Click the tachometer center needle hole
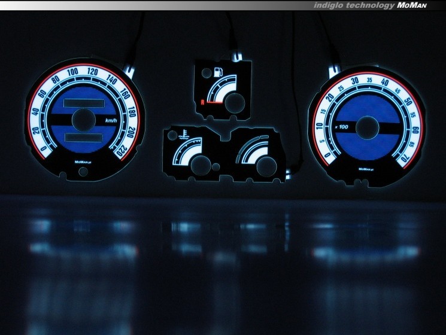The image size is (446, 335). click(366, 127)
